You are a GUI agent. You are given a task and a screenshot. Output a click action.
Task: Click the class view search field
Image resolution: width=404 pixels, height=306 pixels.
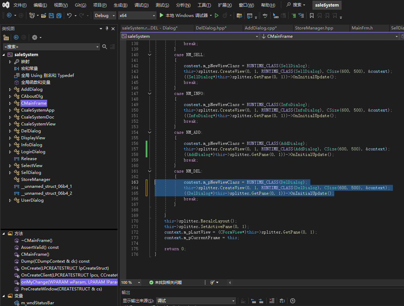tap(49, 47)
